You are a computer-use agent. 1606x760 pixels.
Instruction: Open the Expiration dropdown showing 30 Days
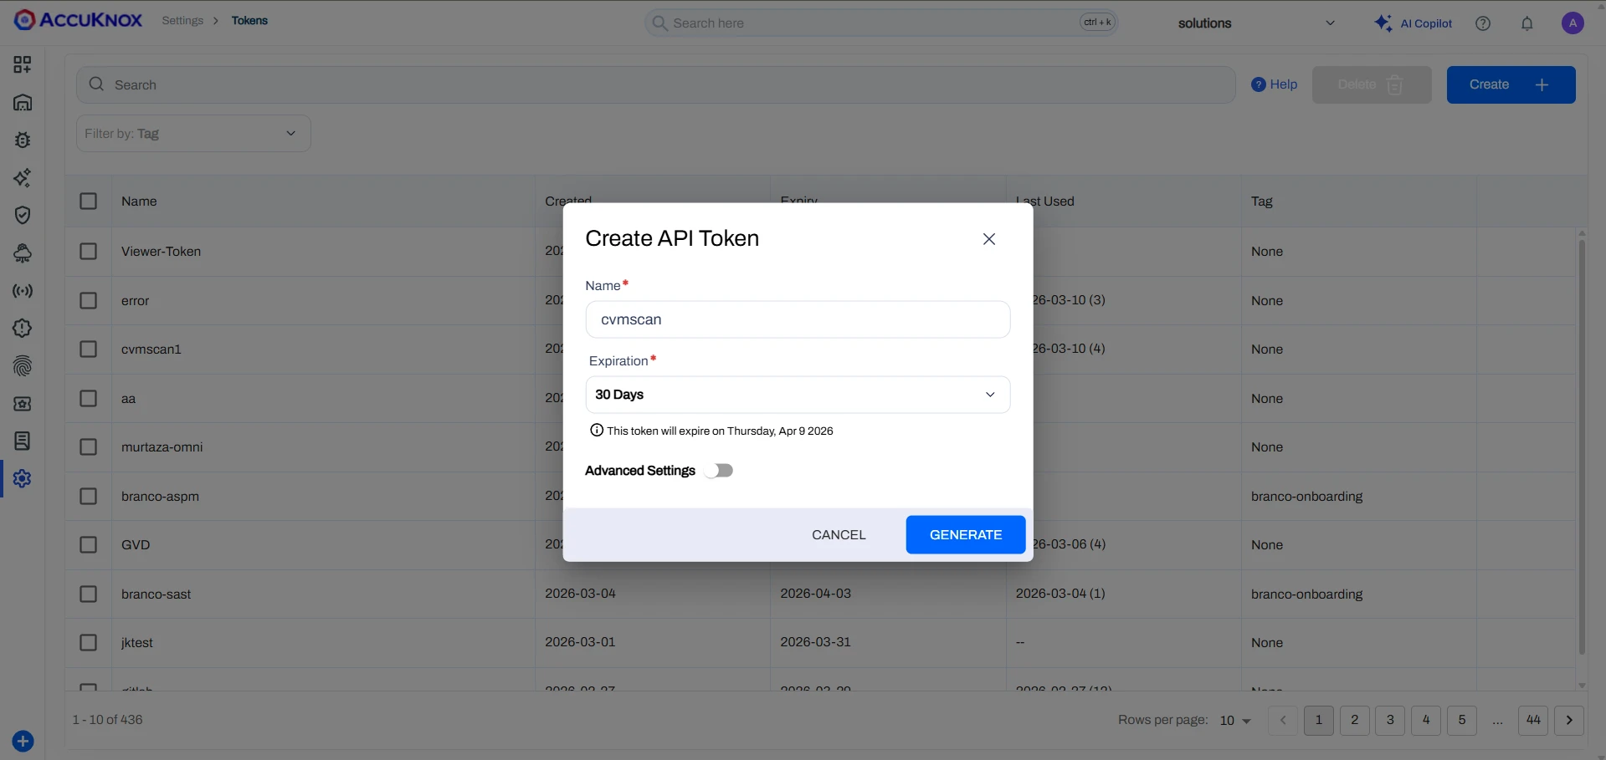pyautogui.click(x=798, y=394)
